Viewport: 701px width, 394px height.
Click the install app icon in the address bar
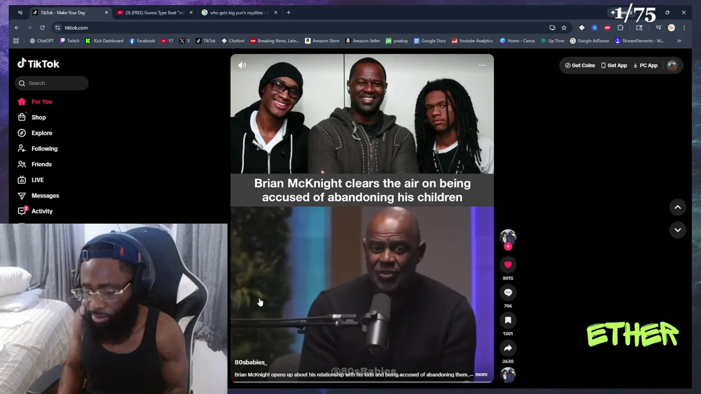click(x=552, y=28)
